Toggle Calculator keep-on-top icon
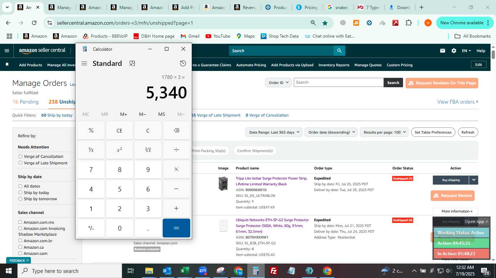Screen dimensions: 496x278 click(132, 63)
